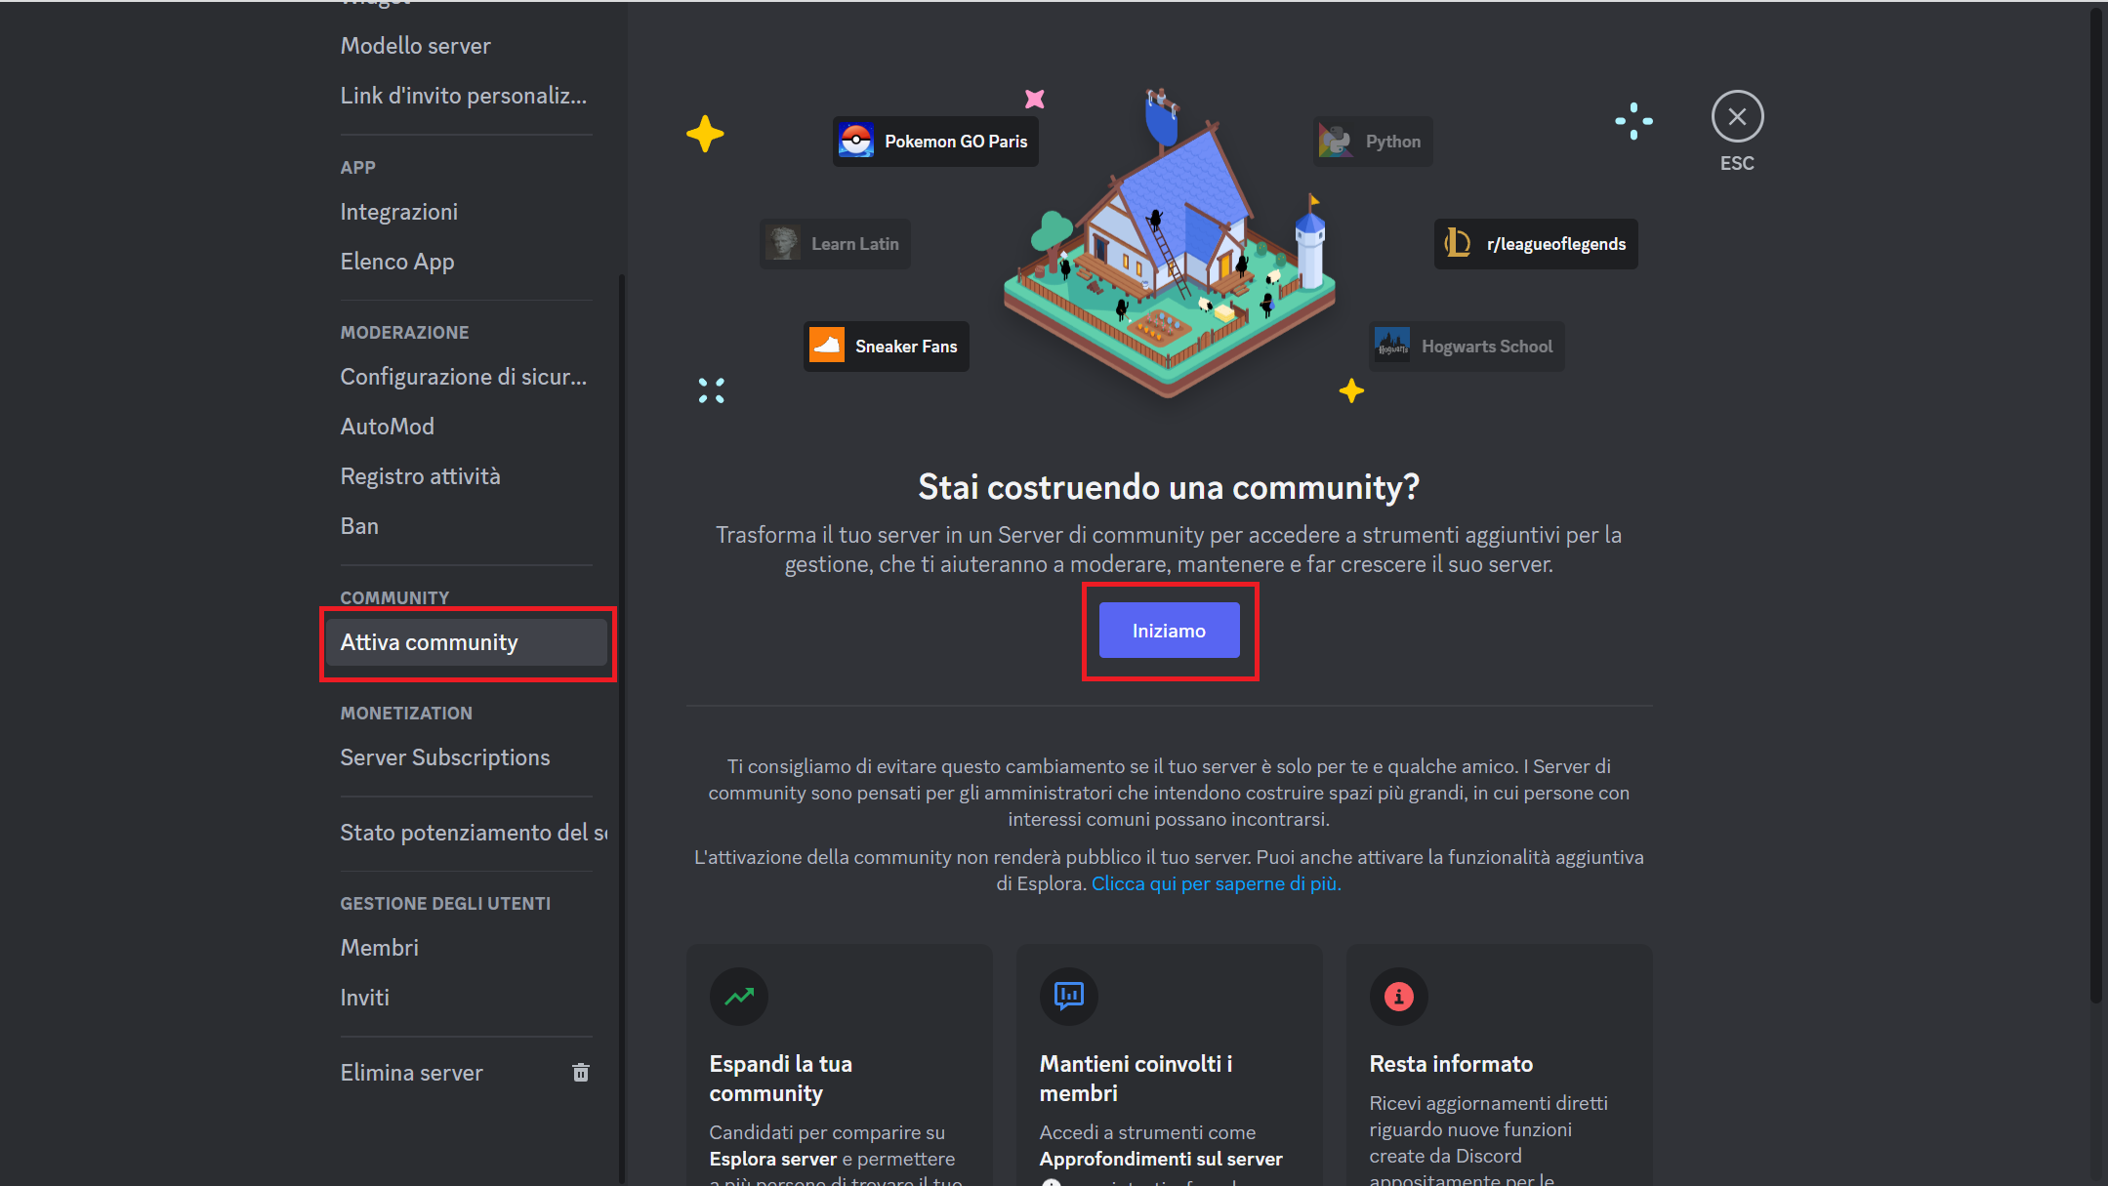
Task: Click the green growth chart icon
Action: pos(739,997)
